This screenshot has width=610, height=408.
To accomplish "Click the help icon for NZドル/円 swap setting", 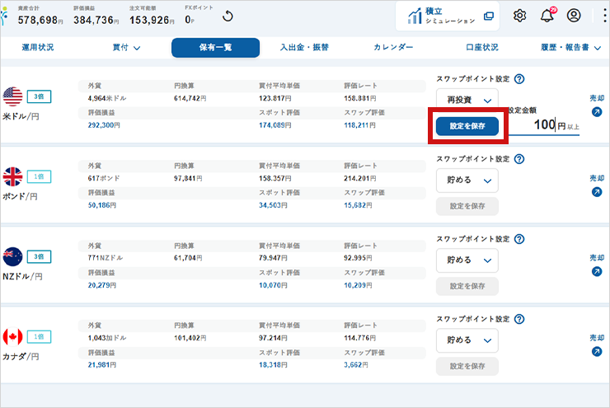I will 519,239.
